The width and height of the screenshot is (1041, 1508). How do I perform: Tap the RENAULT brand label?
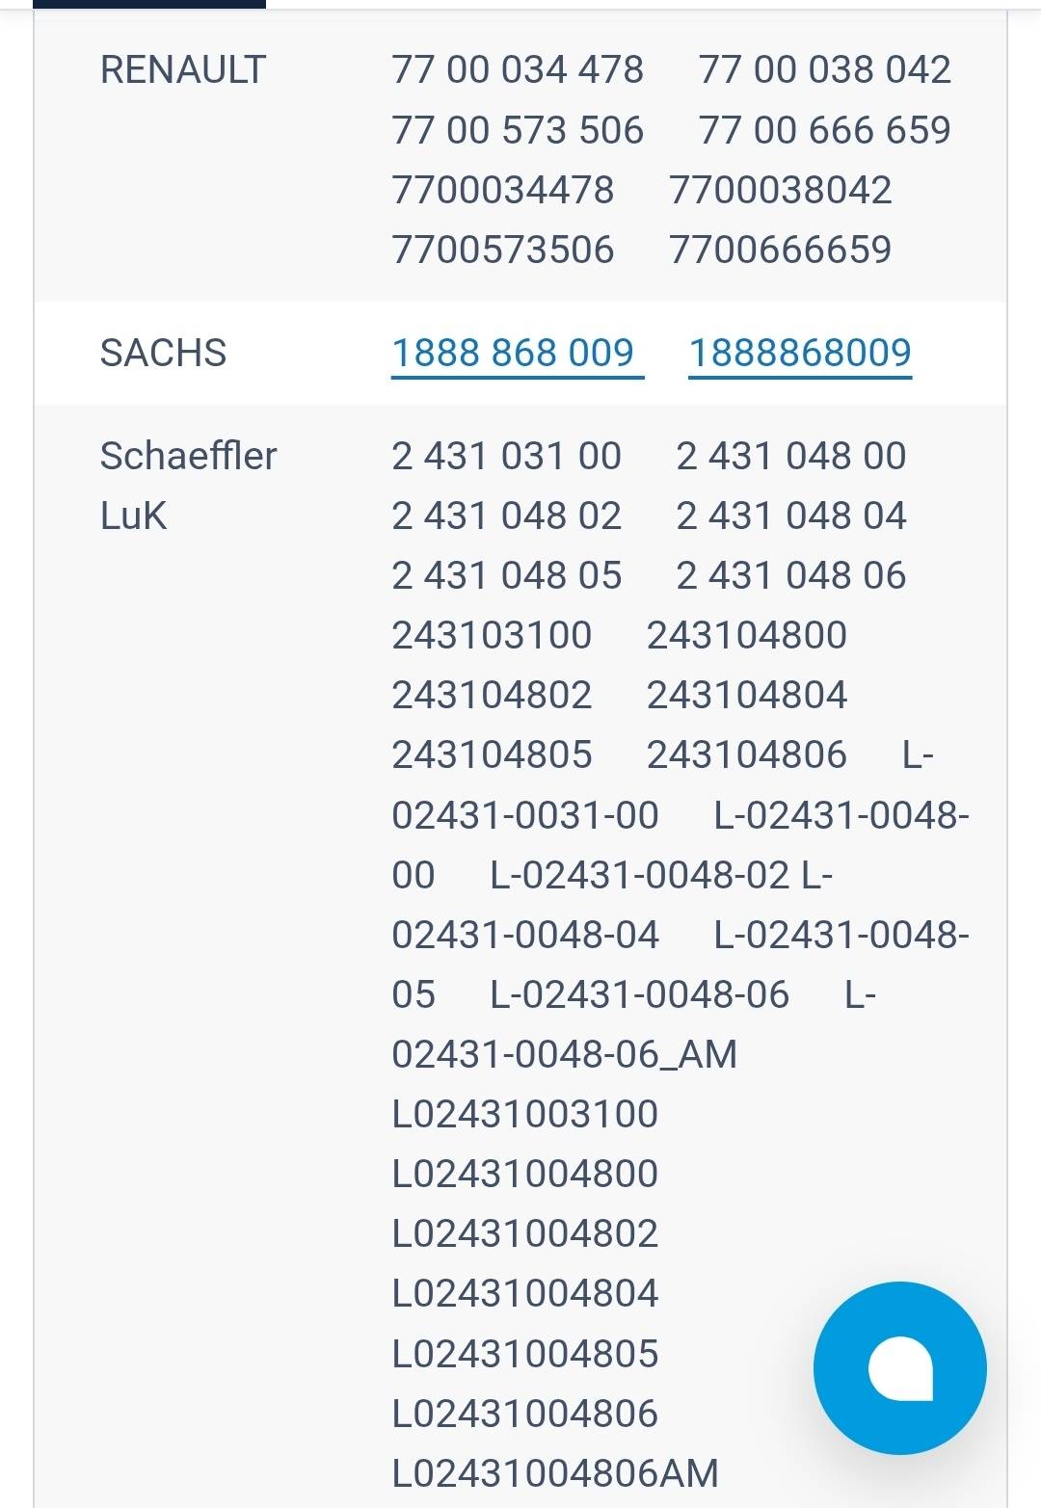point(182,69)
